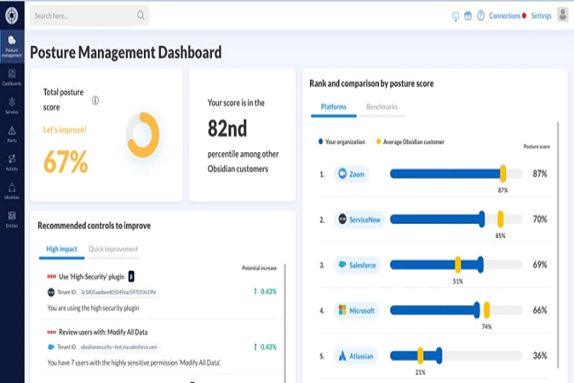
Task: Click the ServiceNow posture score bar
Action: 450,218
